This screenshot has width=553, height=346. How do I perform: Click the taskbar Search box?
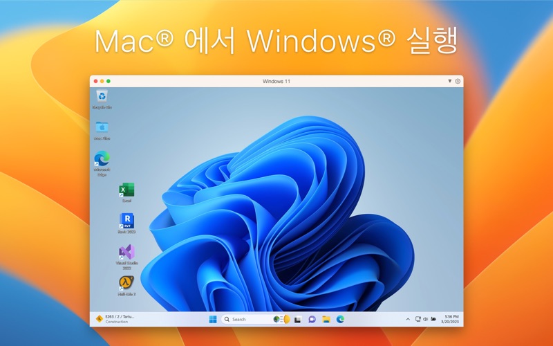pos(255,319)
